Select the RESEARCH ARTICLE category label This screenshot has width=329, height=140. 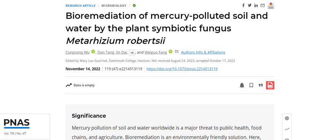(x=80, y=6)
